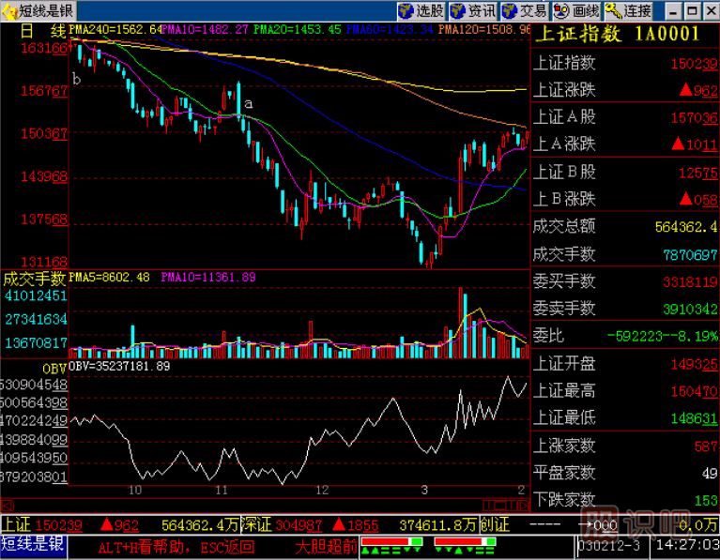Click the 大胆超前 scrolling message text
This screenshot has height=560, width=720.
(x=326, y=545)
